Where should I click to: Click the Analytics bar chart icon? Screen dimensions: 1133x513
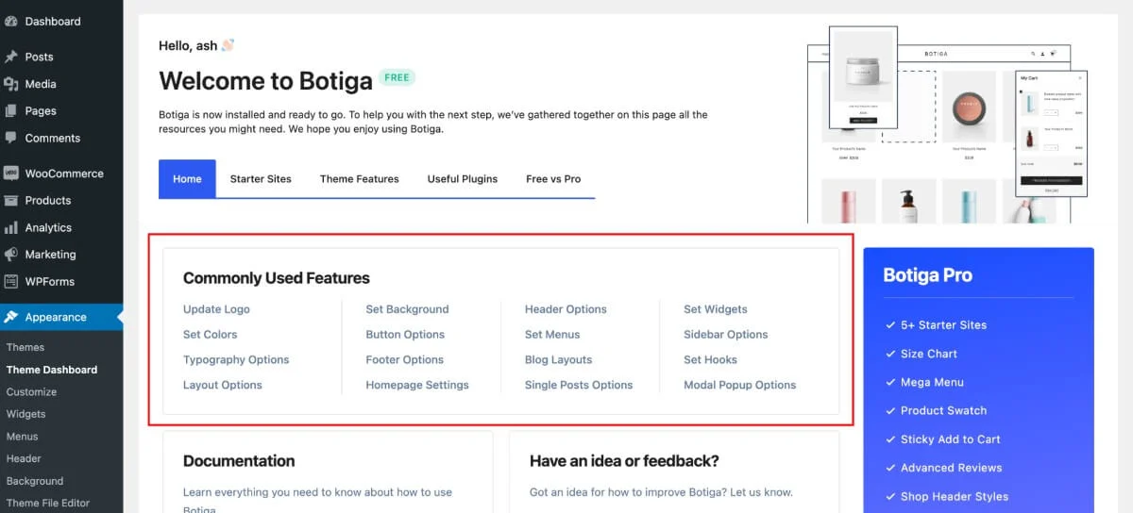click(11, 227)
